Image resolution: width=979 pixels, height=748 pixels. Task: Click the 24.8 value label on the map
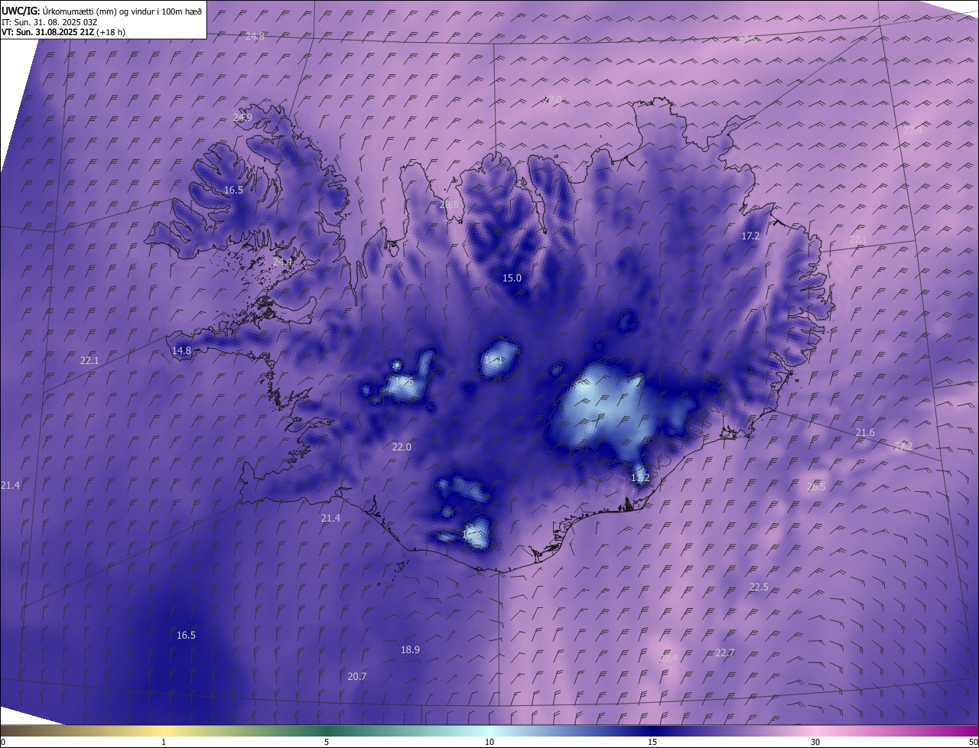tap(255, 36)
